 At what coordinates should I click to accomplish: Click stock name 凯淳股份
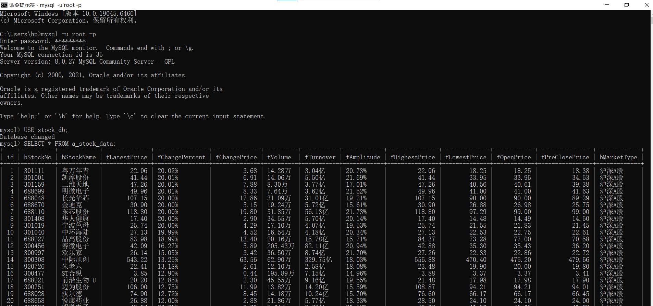pyautogui.click(x=75, y=178)
